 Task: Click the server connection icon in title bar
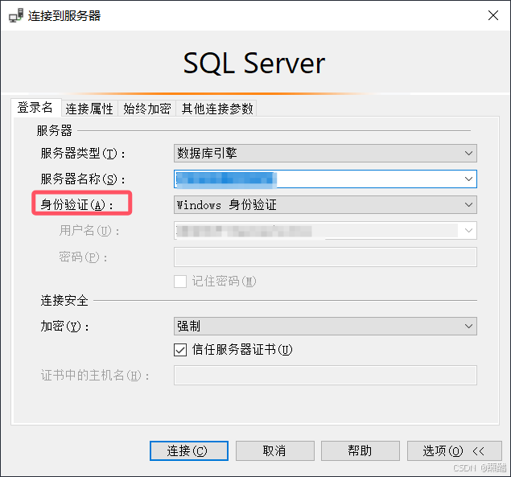pos(16,15)
